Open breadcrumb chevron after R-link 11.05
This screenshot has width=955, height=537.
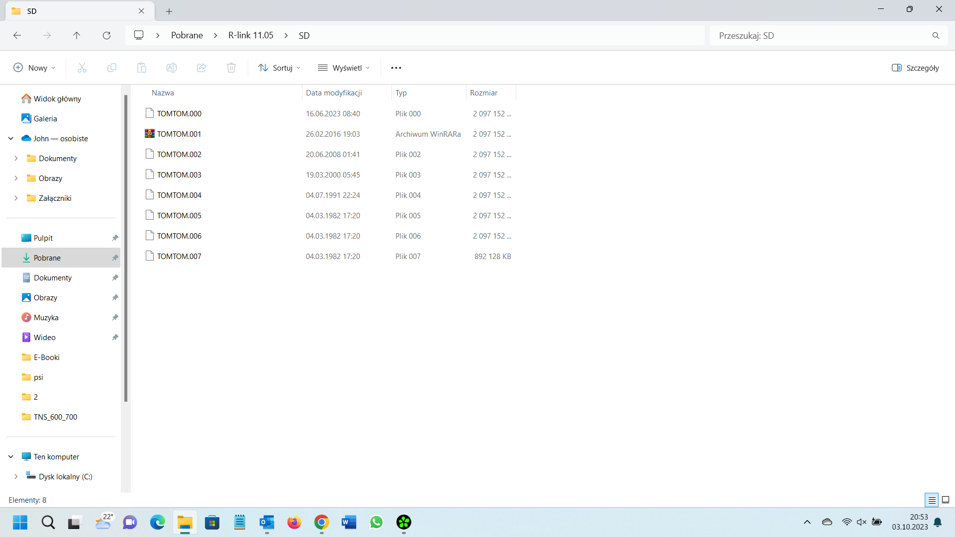point(286,35)
